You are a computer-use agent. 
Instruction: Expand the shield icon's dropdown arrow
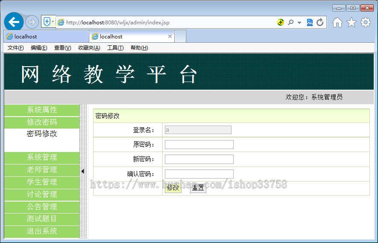pyautogui.click(x=53, y=22)
